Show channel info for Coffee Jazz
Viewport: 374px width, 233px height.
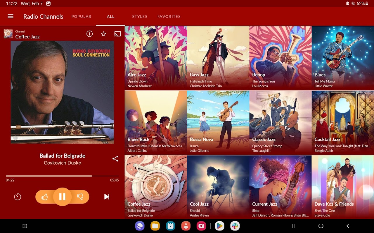click(x=90, y=34)
